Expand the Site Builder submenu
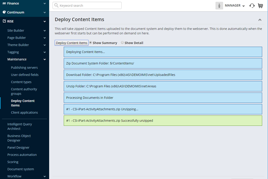Viewport: 268px width, 179px height. click(45, 31)
